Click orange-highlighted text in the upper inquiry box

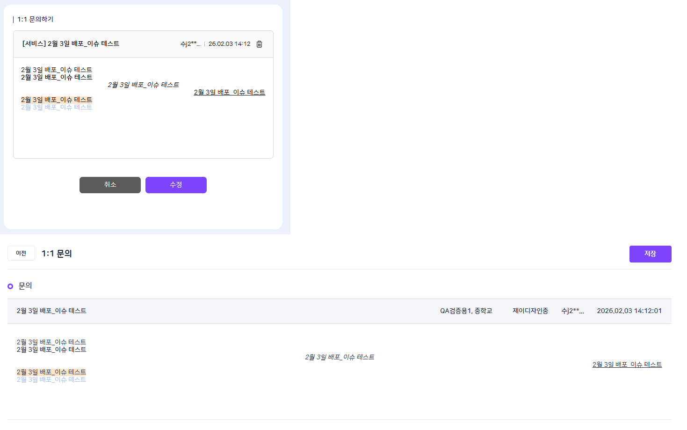click(57, 100)
